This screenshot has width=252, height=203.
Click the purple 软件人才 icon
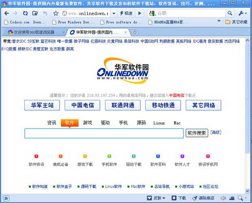tap(182, 156)
